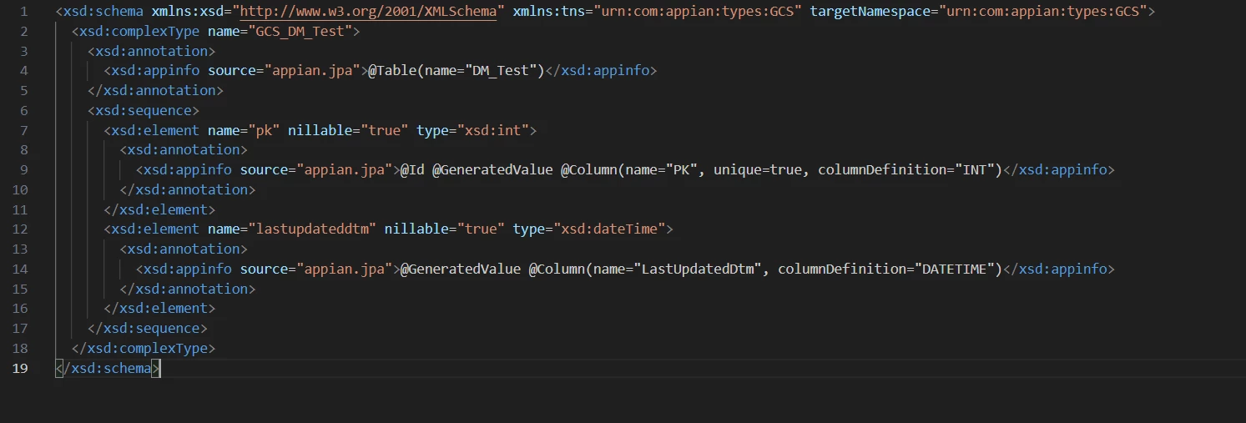Viewport: 1246px width, 423px height.
Task: Click the xsd:annotation opening tag on line 3
Action: (152, 51)
